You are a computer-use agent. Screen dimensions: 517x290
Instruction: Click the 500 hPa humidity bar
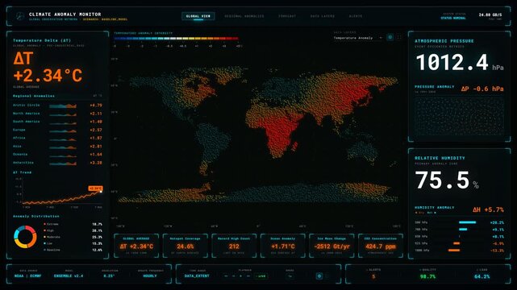[x=467, y=222]
